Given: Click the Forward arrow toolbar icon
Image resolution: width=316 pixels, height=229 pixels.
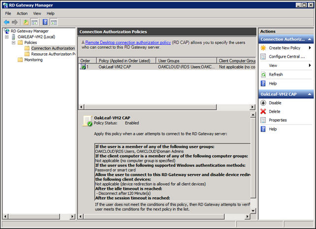Looking at the screenshot, I should tap(15, 22).
